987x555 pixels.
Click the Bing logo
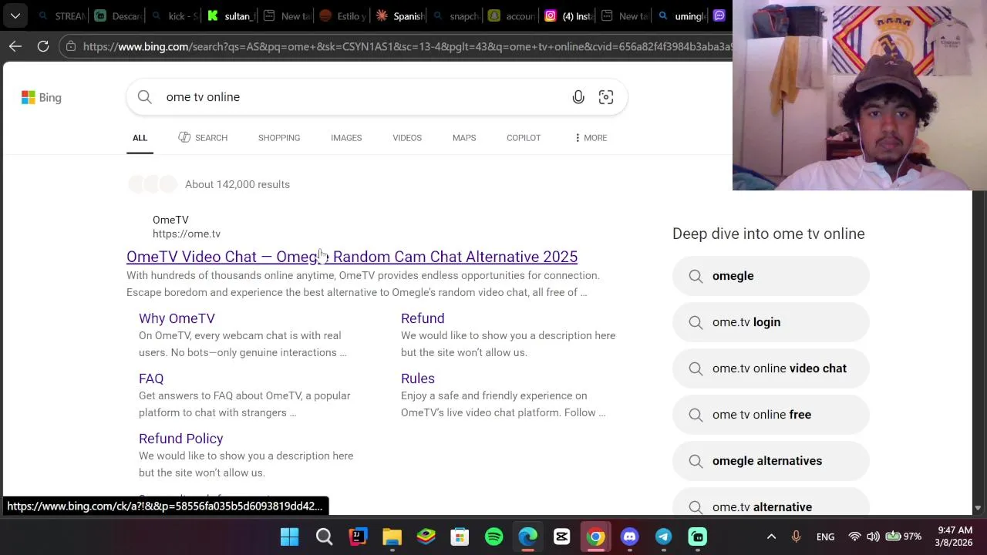tap(42, 97)
